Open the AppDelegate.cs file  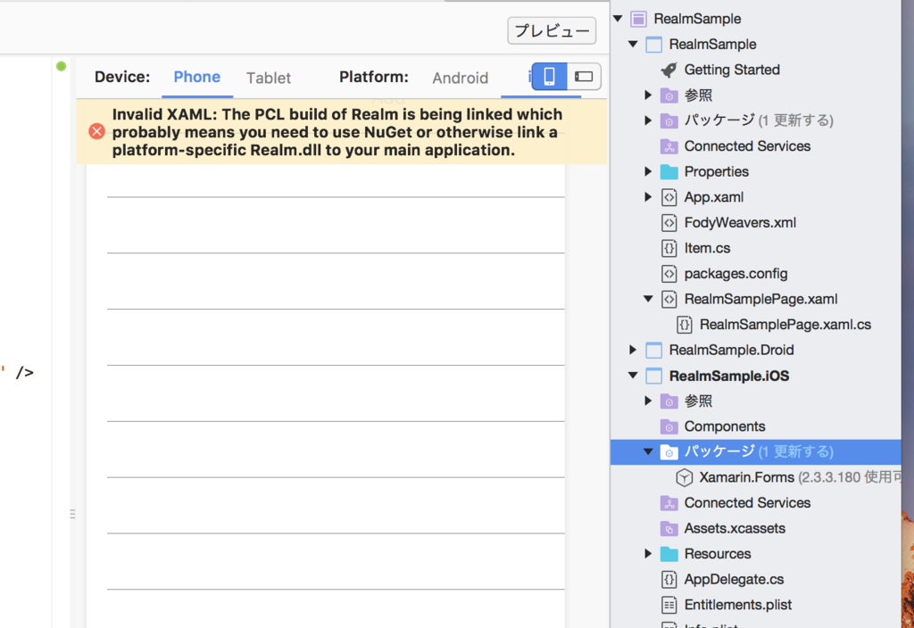(734, 580)
